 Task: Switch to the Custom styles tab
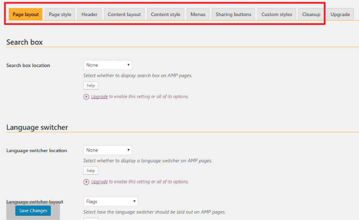(x=276, y=14)
